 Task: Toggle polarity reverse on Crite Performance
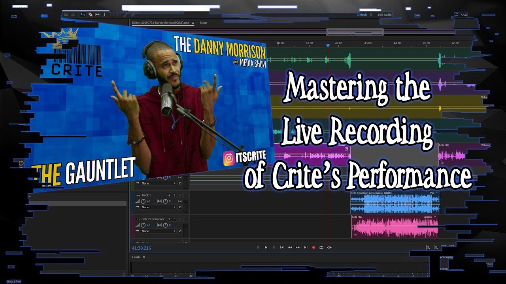[180, 231]
